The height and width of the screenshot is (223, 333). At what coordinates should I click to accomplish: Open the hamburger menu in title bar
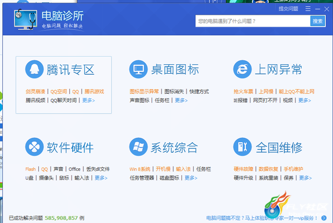(x=308, y=9)
